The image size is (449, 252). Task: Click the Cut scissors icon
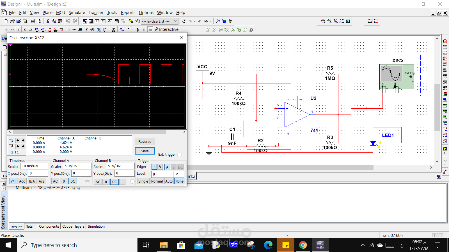coord(48,21)
